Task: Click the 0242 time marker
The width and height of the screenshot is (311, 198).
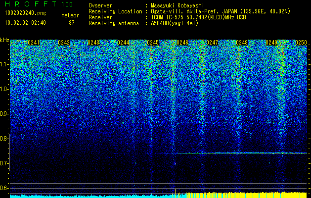Action: click(x=64, y=43)
